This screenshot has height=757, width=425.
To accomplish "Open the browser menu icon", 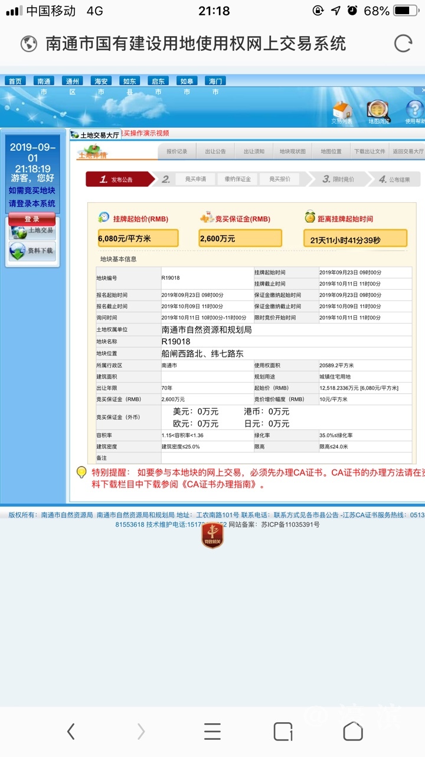I will pos(212,732).
